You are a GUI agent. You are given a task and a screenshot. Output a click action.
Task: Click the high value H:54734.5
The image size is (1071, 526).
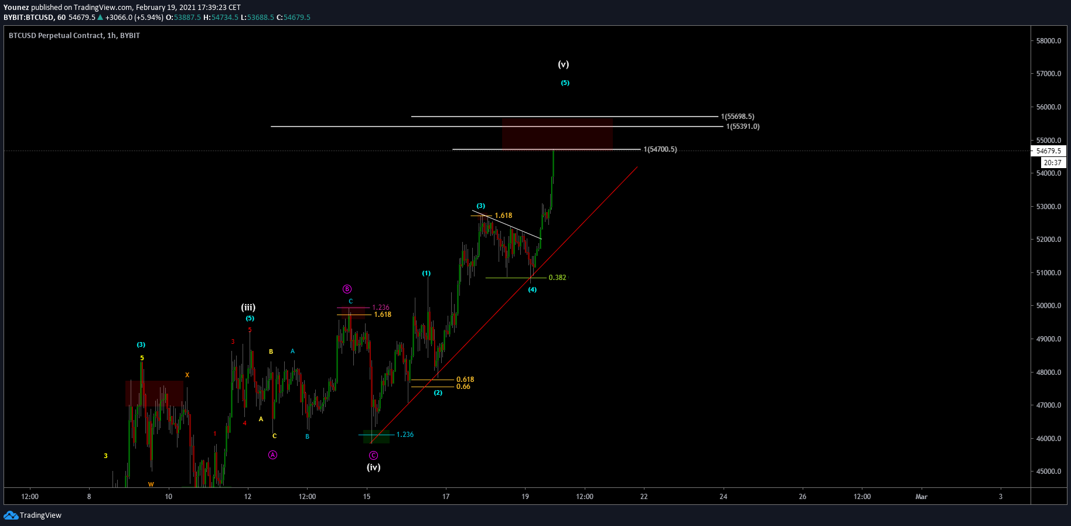(221, 18)
